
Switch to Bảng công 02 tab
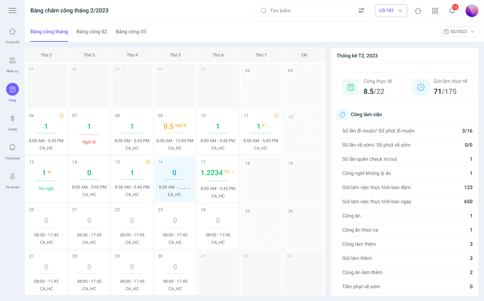(92, 32)
